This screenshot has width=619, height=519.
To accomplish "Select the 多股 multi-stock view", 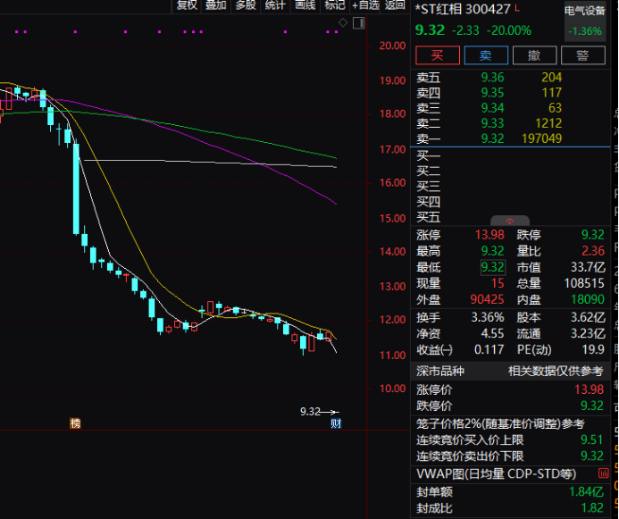I will point(246,5).
